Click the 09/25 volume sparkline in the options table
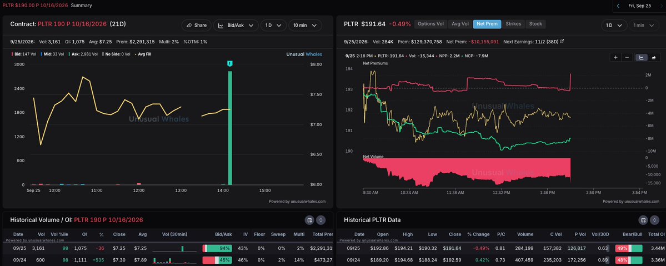 tap(174, 248)
